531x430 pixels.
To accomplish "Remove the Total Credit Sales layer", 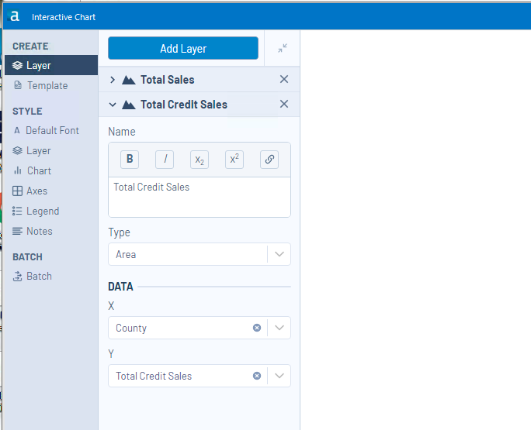I will [284, 104].
